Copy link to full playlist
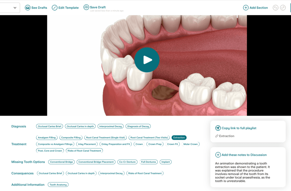 239,128
